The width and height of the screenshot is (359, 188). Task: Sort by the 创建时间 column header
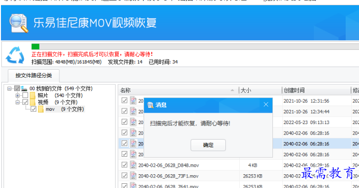click(316, 90)
